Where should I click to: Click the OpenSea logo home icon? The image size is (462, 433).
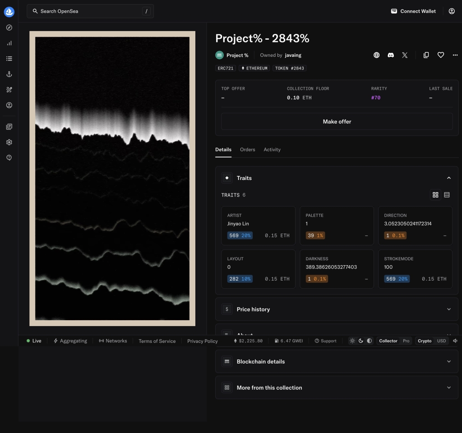pyautogui.click(x=9, y=12)
